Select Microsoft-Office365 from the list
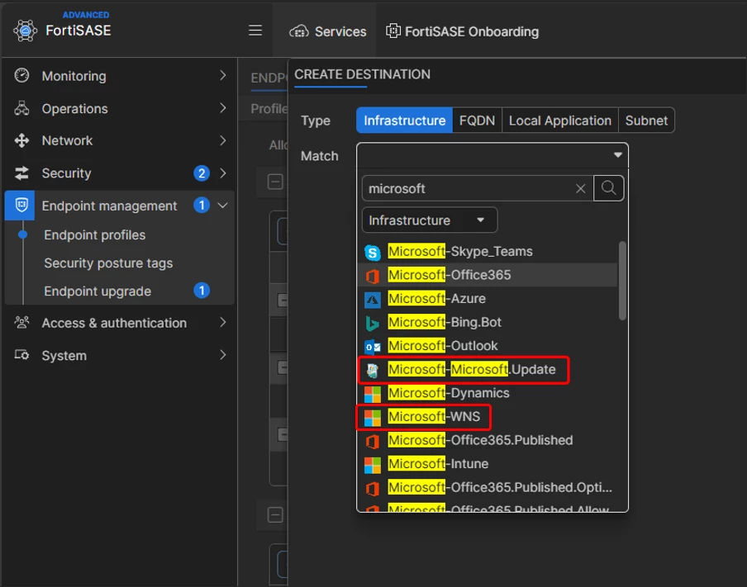 (x=488, y=275)
